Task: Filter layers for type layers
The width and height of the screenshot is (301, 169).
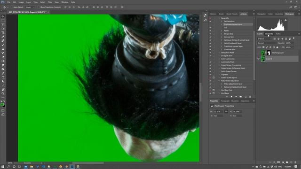Action: pos(282,38)
